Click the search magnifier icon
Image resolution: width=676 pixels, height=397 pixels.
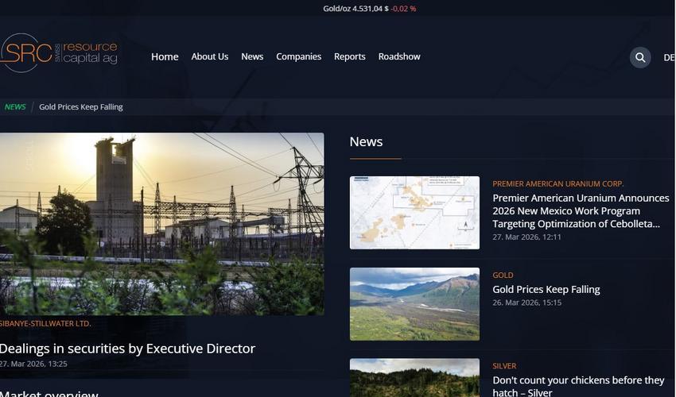click(x=640, y=57)
